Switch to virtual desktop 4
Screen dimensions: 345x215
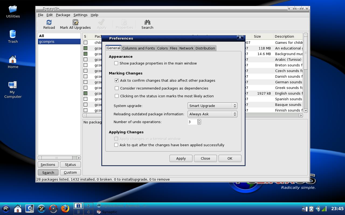(88, 212)
